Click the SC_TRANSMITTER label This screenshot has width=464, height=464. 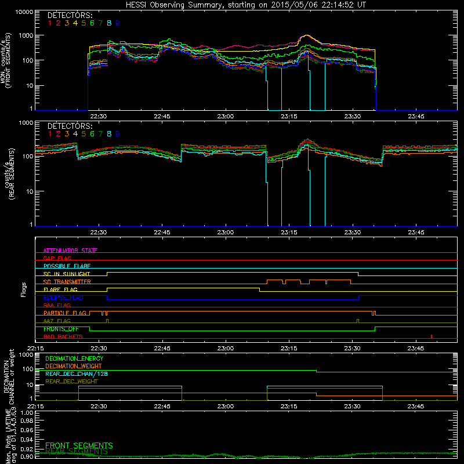(67, 282)
